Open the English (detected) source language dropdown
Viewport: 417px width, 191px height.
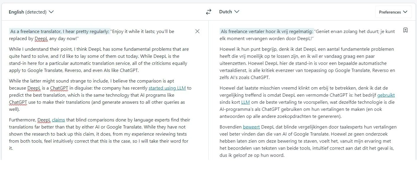tap(31, 12)
